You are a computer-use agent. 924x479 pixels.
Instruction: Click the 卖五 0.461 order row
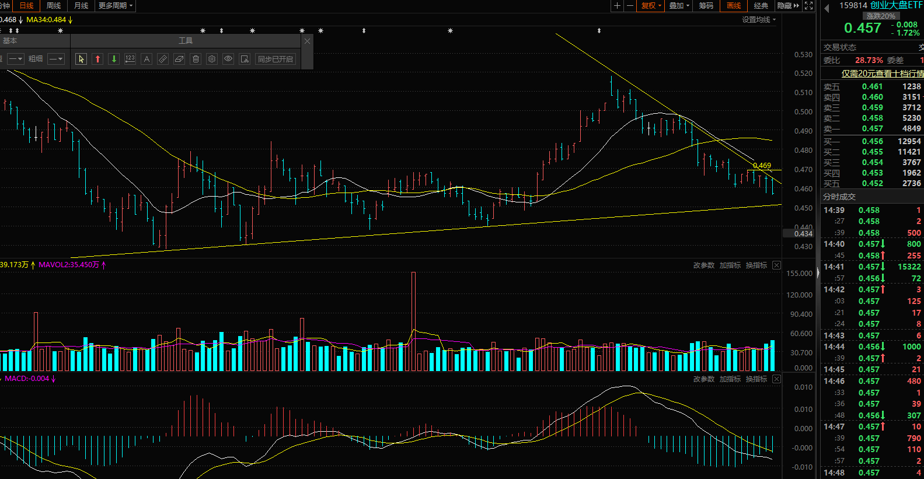click(872, 86)
